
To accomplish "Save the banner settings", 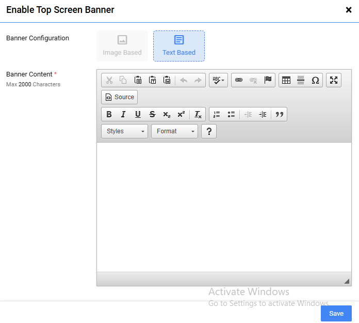I will 336,314.
